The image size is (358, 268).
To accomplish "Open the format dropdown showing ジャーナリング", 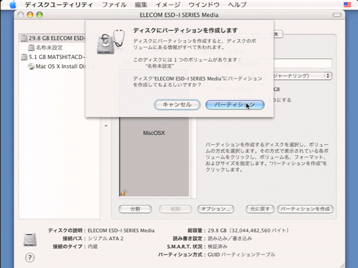I will point(302,76).
